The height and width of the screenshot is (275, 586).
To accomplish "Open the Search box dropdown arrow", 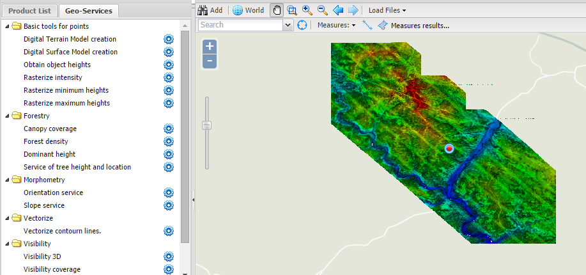I will 288,25.
